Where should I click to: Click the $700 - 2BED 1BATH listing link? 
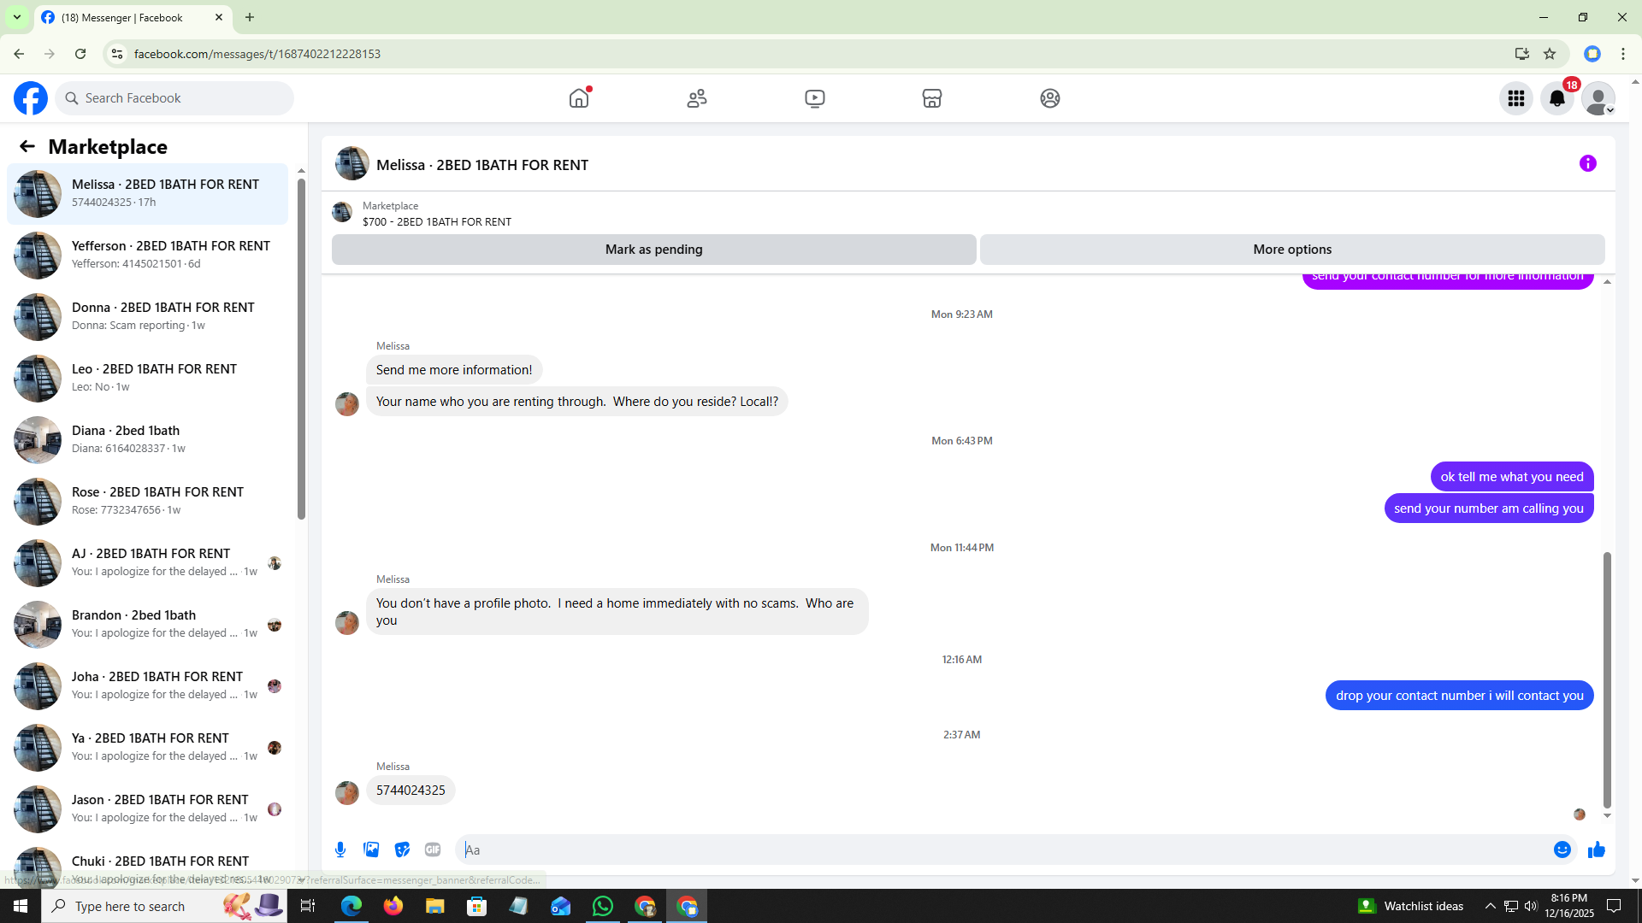(437, 222)
